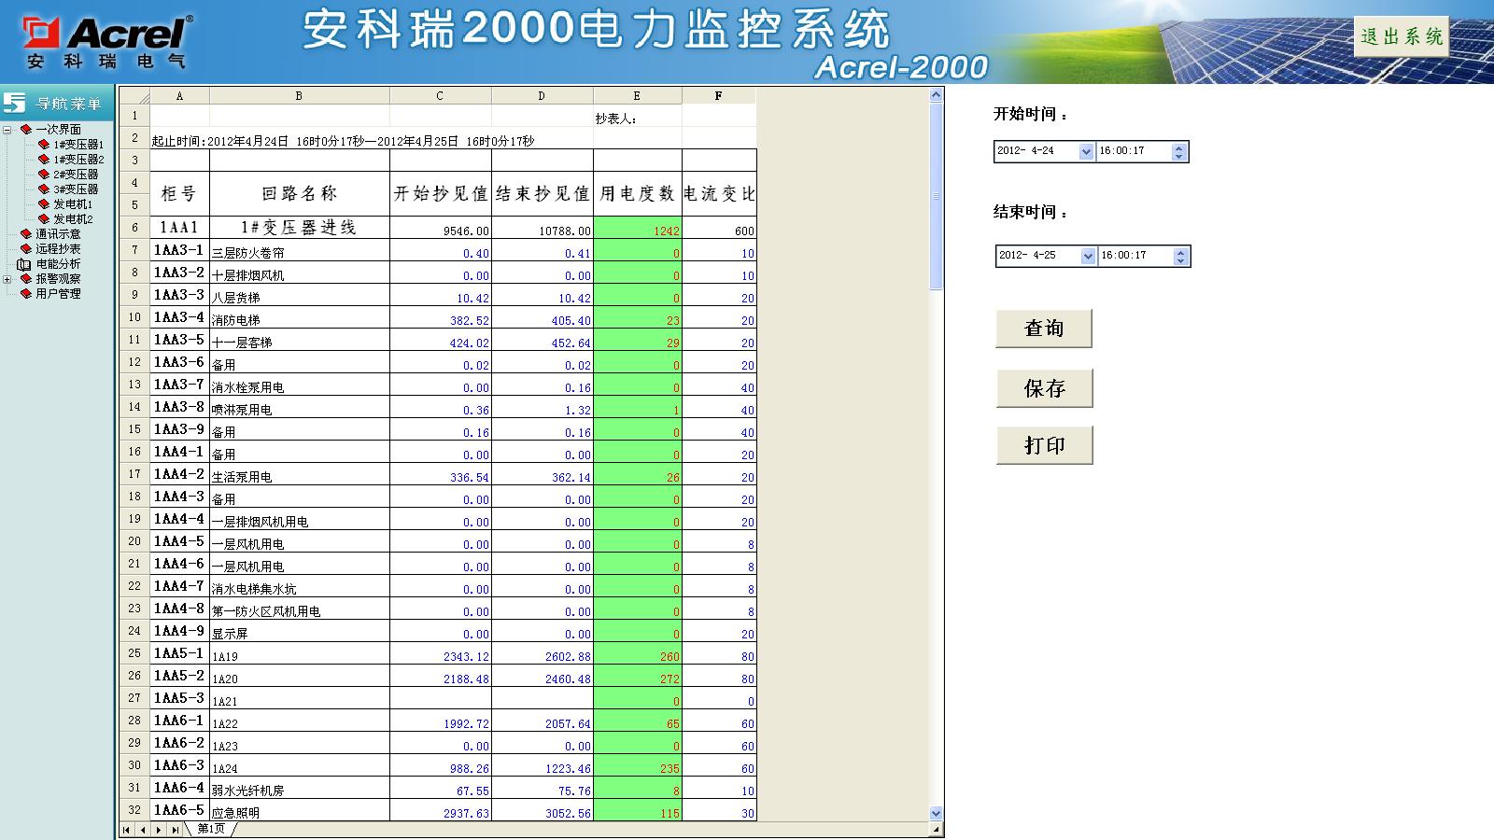Click the green cell 1242
Screen dimensions: 1494x840
637,228
